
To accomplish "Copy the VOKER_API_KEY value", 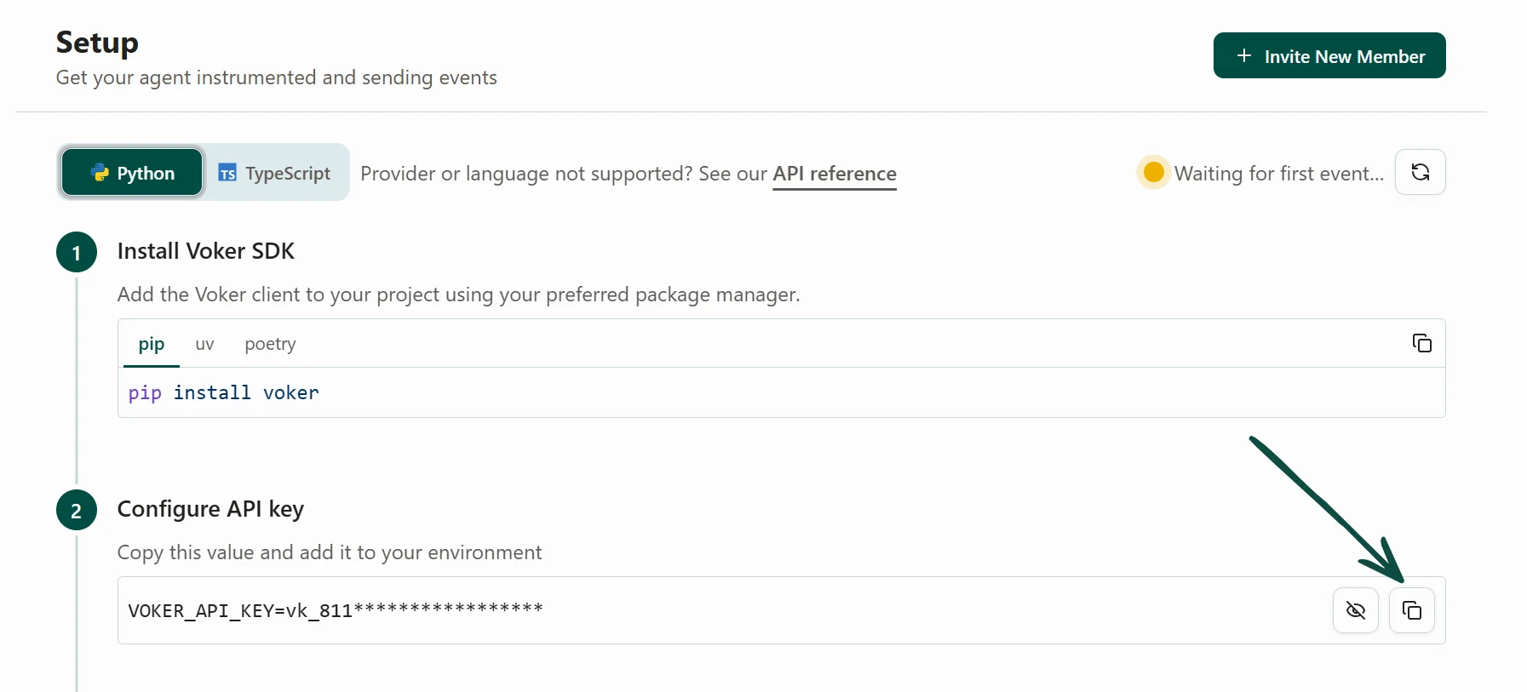I will (x=1411, y=610).
